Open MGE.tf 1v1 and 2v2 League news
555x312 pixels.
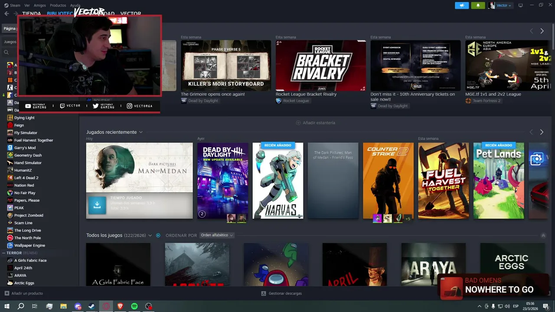(493, 94)
